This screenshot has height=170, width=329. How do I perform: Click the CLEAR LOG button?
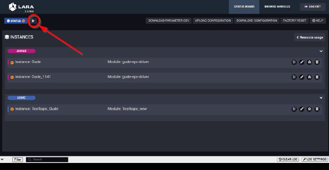click(288, 159)
